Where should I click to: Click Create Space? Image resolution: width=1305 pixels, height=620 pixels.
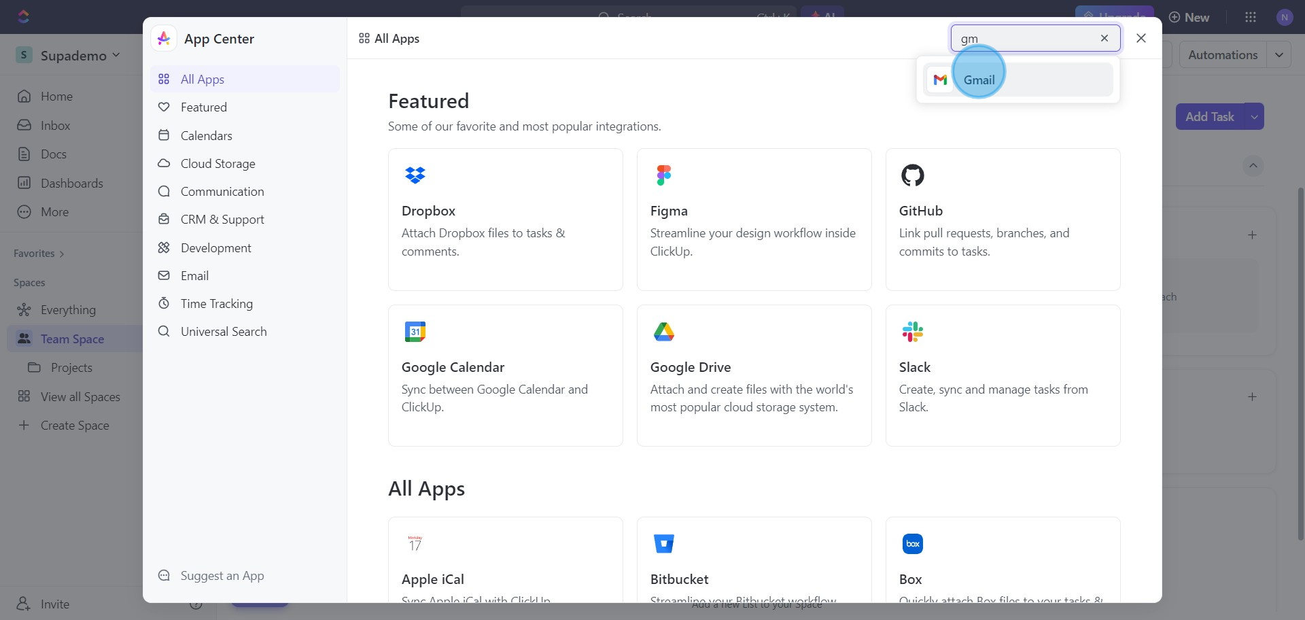63,425
